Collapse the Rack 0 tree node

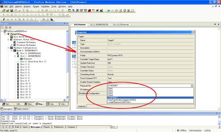(12, 50)
